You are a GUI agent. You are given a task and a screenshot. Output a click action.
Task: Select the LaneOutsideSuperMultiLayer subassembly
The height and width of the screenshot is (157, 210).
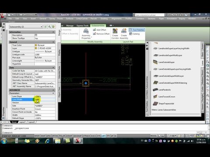(168, 76)
